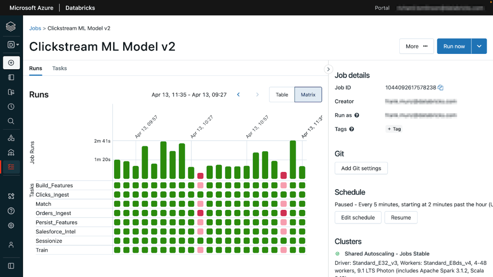The width and height of the screenshot is (493, 277).
Task: Open Run now dropdown arrow
Action: pyautogui.click(x=479, y=46)
